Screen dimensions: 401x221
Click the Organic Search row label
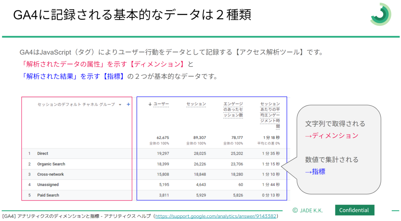tap(51, 164)
